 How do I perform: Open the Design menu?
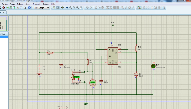[5, 4]
